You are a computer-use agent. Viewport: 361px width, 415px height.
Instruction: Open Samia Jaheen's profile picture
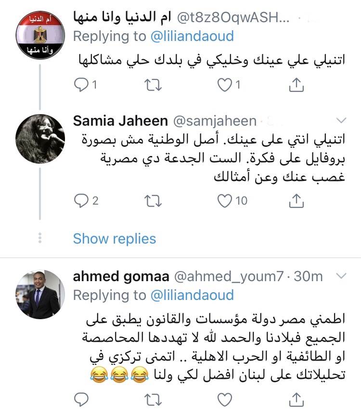tap(40, 139)
